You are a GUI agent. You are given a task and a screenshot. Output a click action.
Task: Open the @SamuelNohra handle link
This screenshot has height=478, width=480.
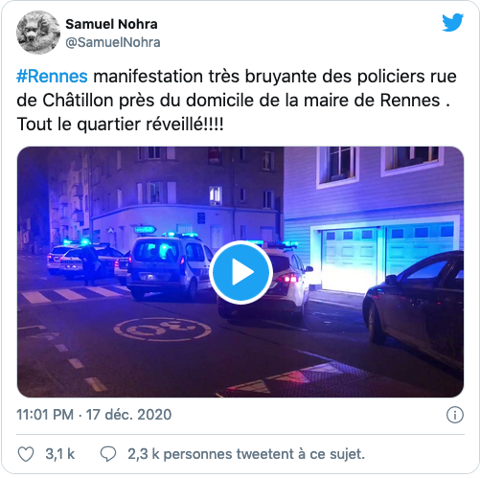point(113,42)
